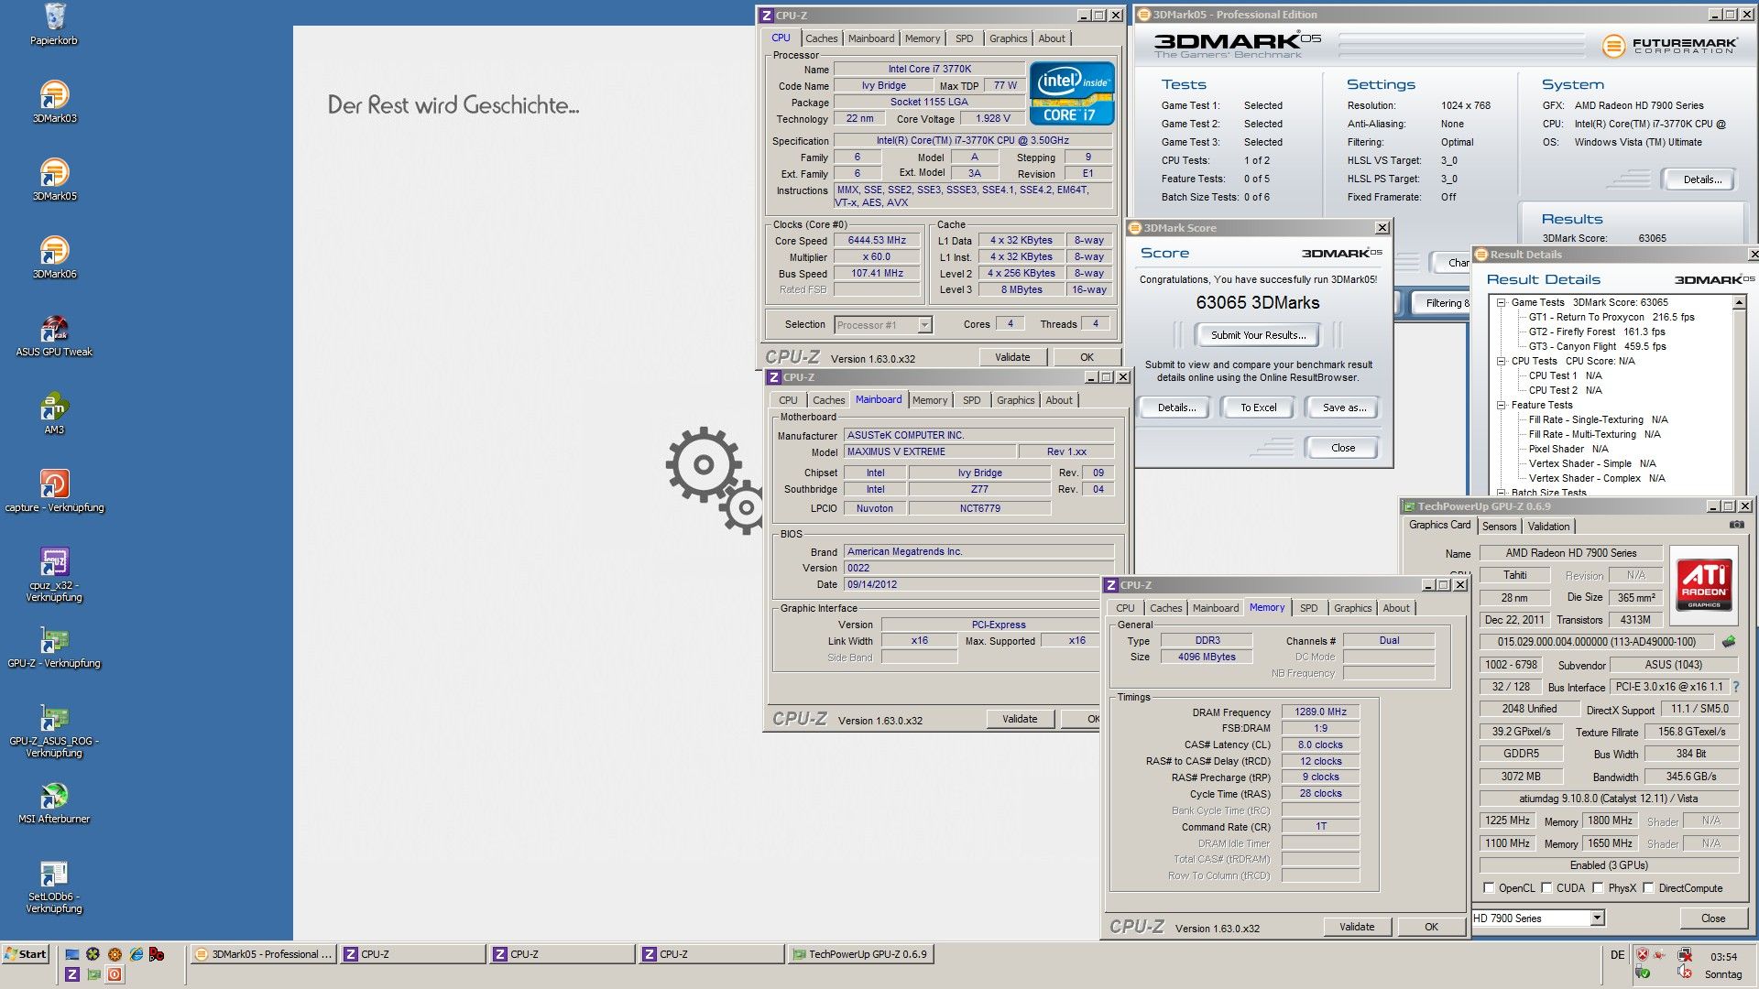Click the System Details... button in 3DMark05
The image size is (1759, 989).
point(1701,179)
